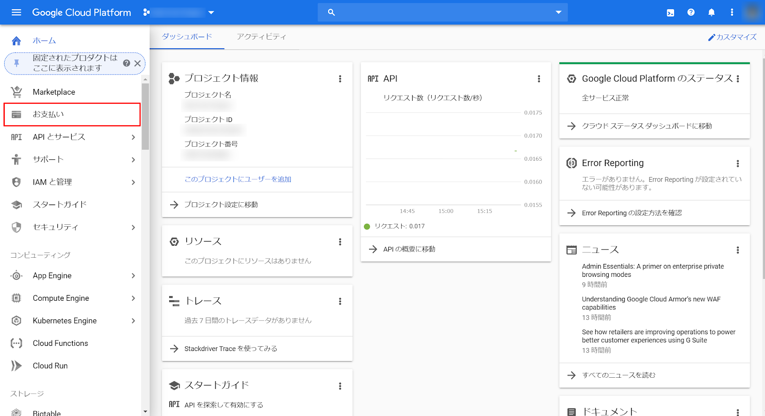This screenshot has width=765, height=416.
Task: Open ドキュメント card options menu
Action: [738, 412]
